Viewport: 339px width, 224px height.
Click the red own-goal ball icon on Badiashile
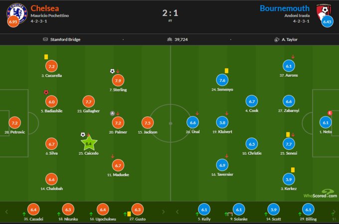click(x=46, y=92)
